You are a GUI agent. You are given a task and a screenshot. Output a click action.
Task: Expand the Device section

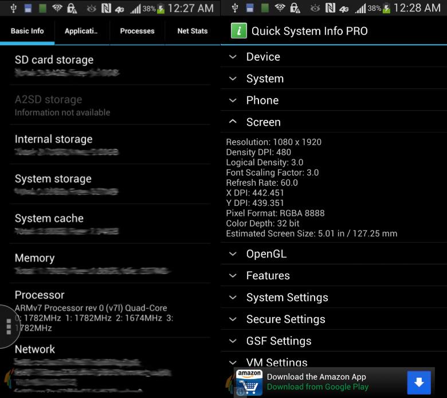(262, 57)
